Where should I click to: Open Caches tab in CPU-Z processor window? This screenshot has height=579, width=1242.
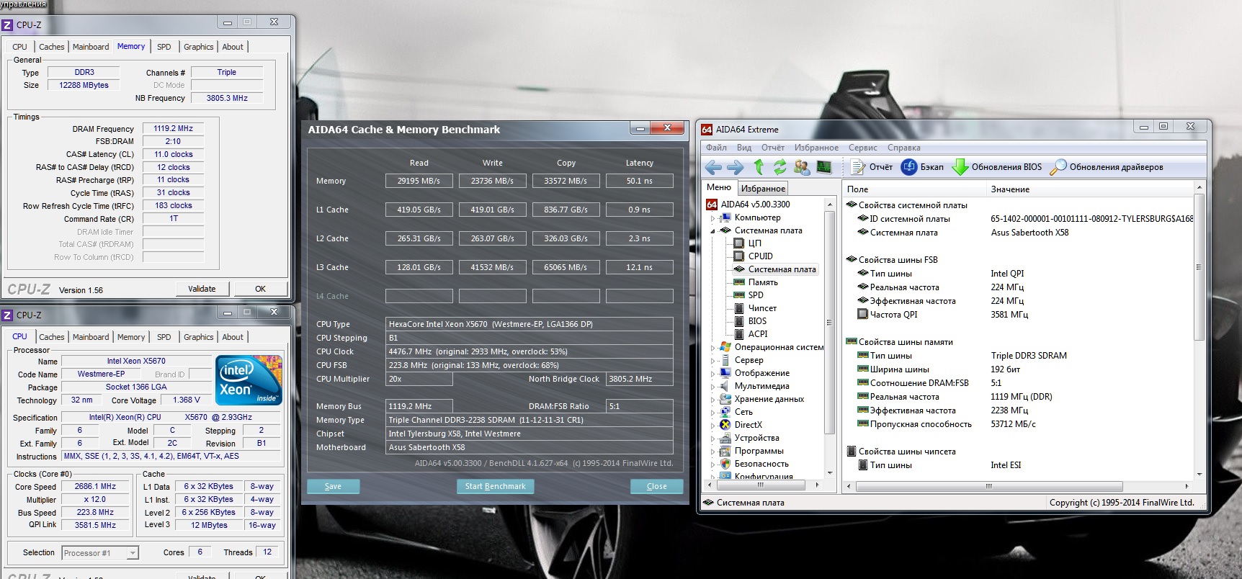point(52,337)
